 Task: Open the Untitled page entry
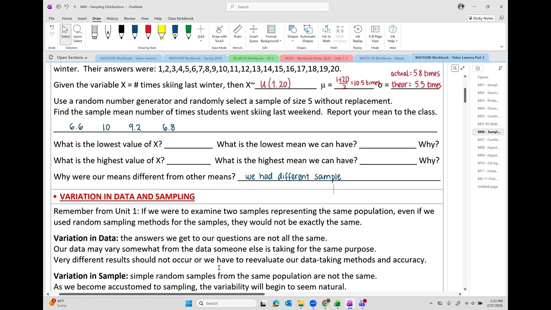(487, 186)
